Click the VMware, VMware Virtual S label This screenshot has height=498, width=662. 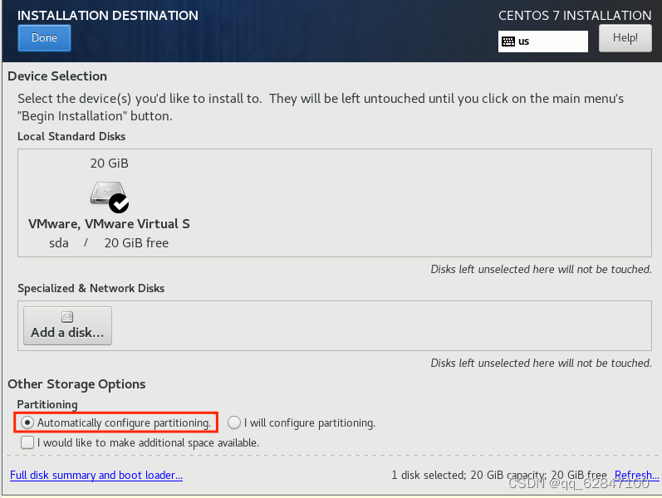tap(109, 223)
